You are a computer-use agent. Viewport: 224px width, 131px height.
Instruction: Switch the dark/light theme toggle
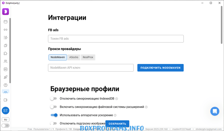coord(6,126)
